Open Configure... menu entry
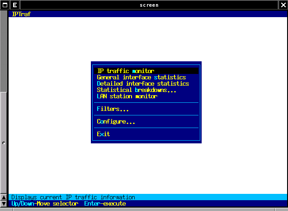Viewport: 288px width, 211px height. pos(146,121)
